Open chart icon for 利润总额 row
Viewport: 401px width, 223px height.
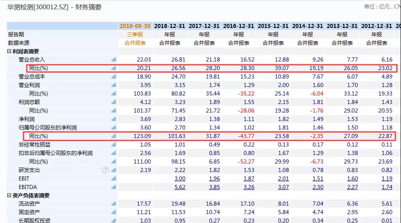[114, 102]
